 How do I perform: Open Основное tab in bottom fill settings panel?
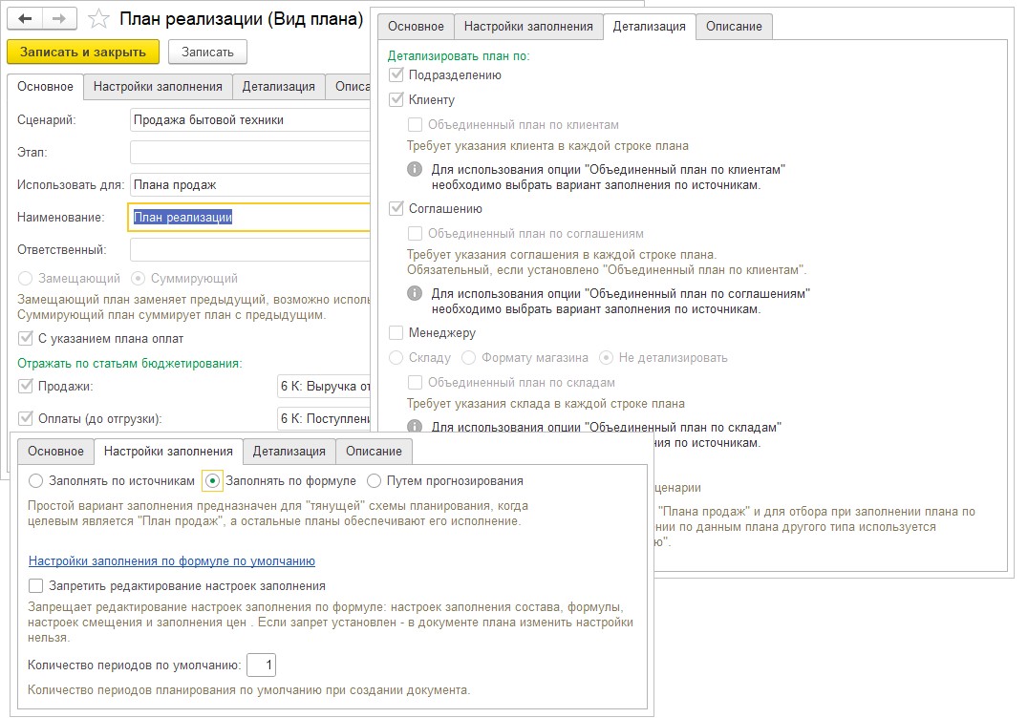(55, 452)
